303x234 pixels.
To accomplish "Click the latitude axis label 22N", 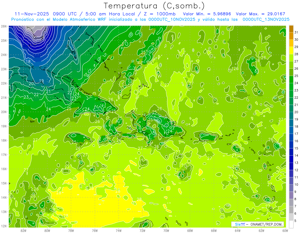I will [4, 83].
